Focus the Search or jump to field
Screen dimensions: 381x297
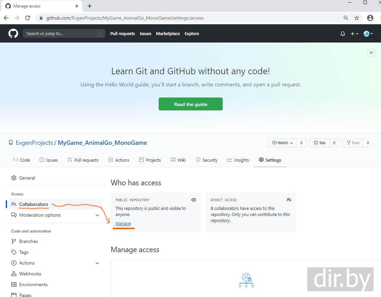pos(61,33)
